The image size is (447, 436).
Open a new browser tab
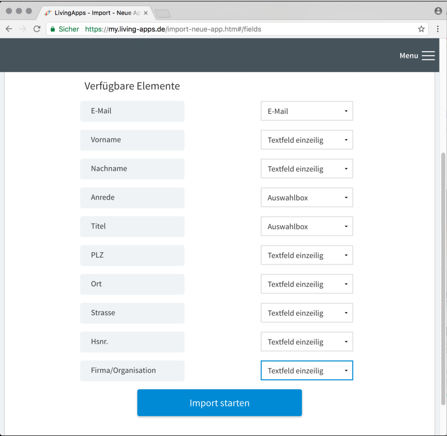click(162, 13)
